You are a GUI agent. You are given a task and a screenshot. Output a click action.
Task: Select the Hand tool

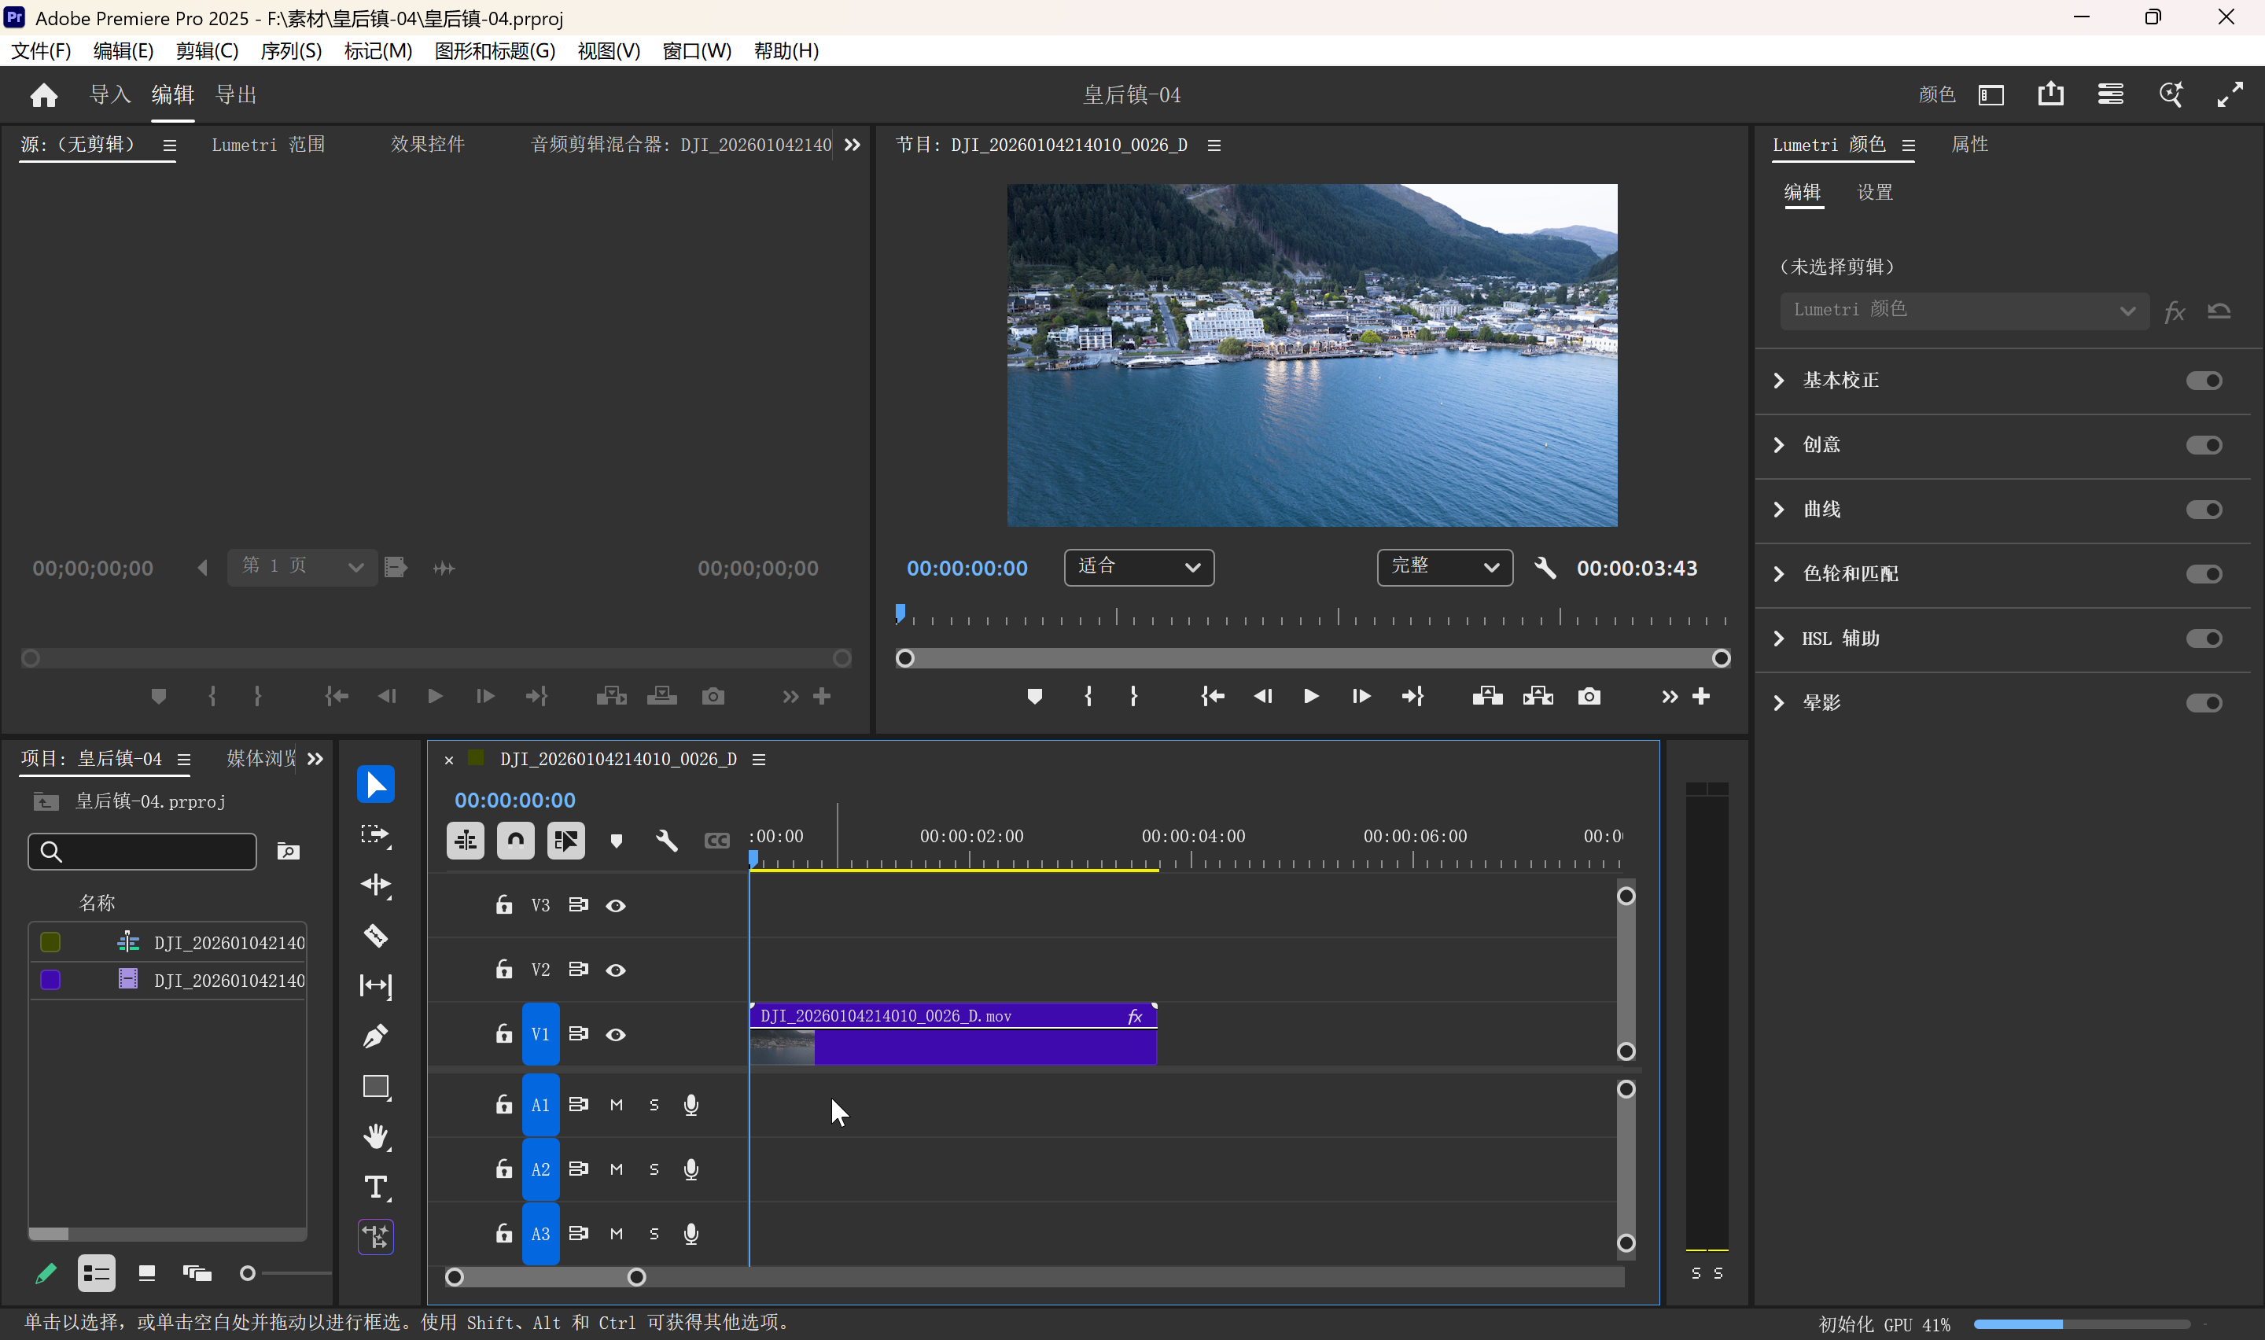(376, 1136)
